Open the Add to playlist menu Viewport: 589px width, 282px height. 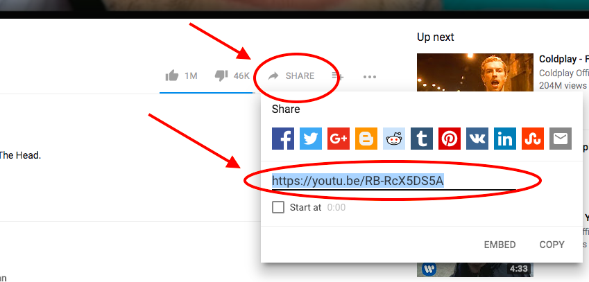pyautogui.click(x=338, y=76)
